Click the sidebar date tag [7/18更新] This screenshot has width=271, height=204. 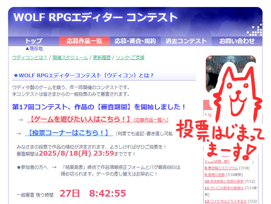point(234,174)
